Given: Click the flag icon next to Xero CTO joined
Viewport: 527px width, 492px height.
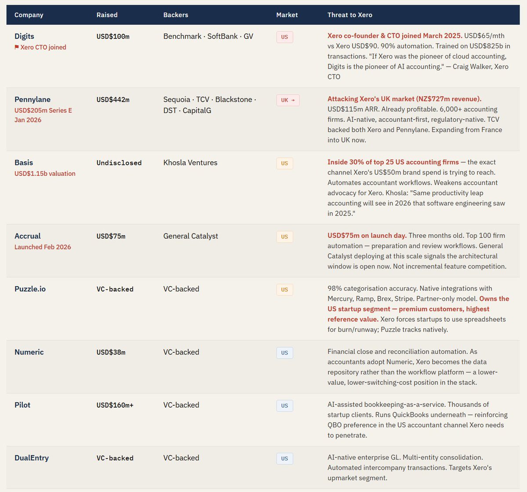Looking at the screenshot, I should click(x=16, y=47).
